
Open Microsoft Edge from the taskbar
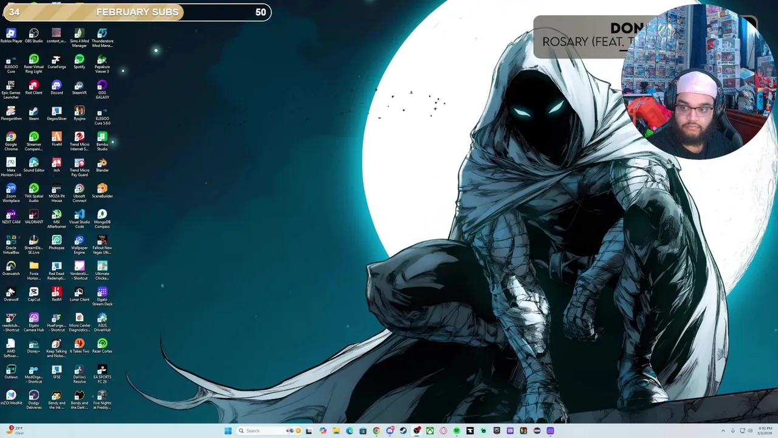point(349,431)
